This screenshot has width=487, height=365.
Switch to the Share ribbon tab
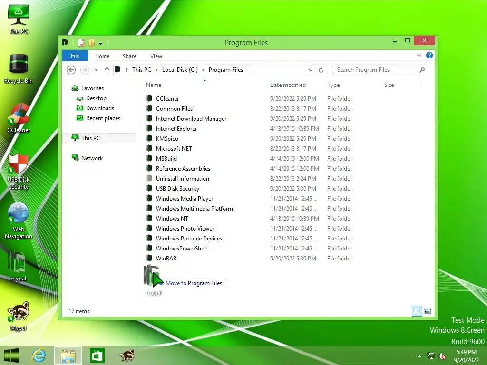point(129,56)
